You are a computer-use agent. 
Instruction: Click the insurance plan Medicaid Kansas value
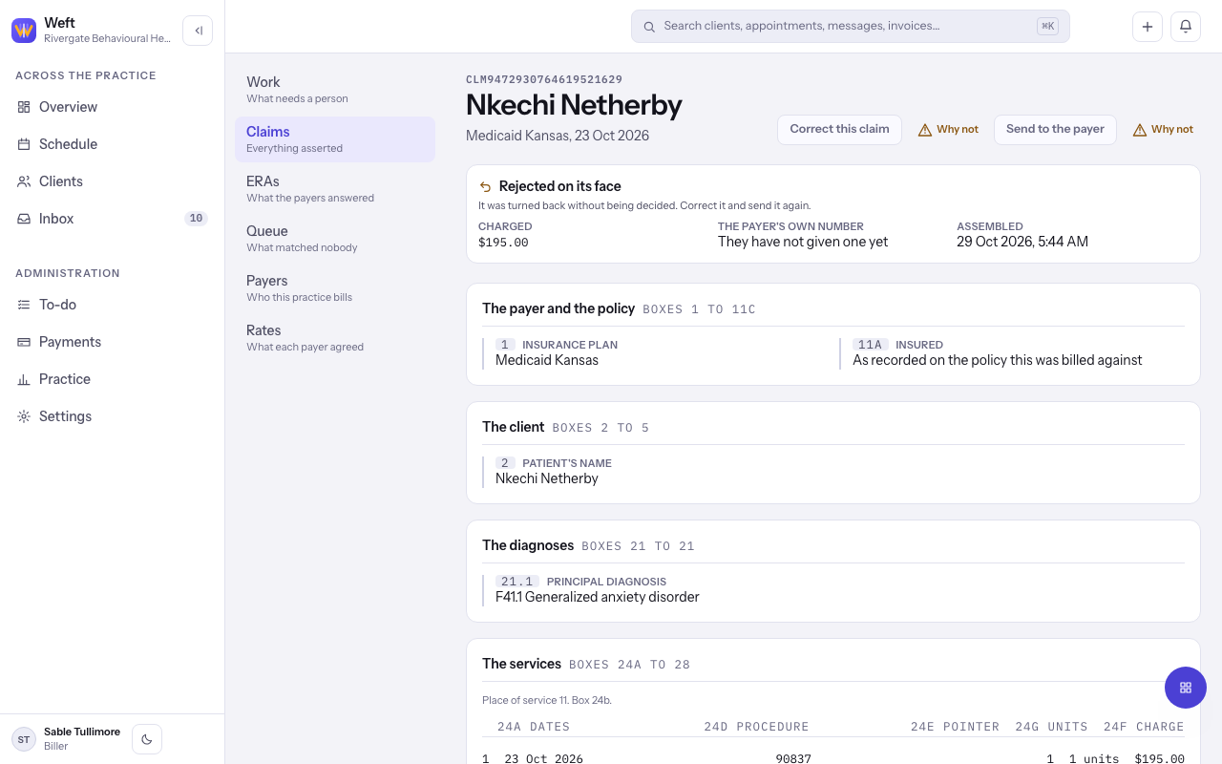(547, 360)
